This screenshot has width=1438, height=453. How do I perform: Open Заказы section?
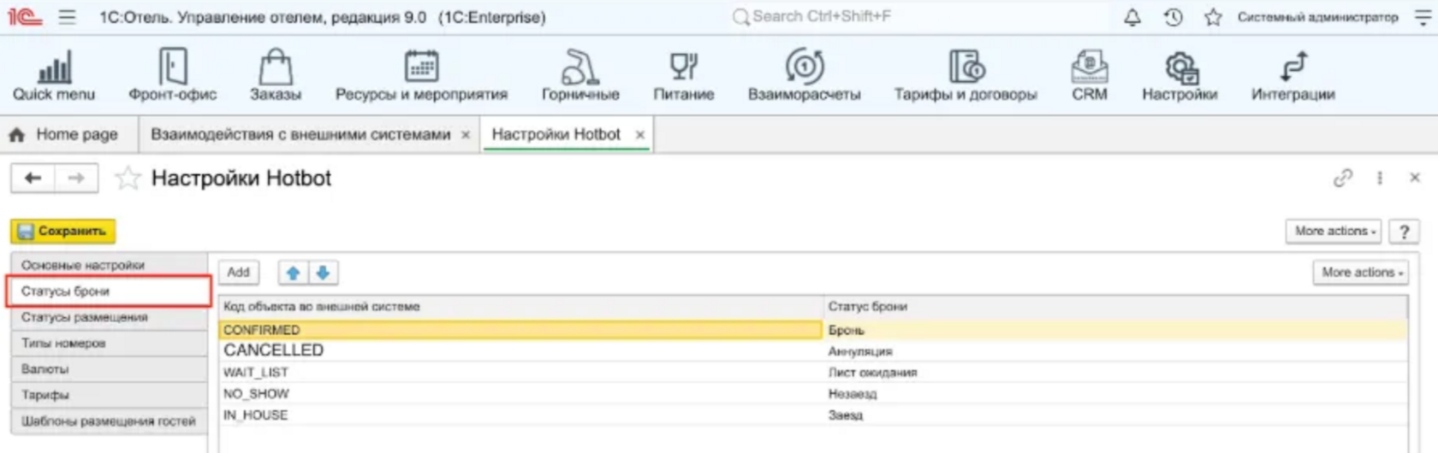(276, 75)
